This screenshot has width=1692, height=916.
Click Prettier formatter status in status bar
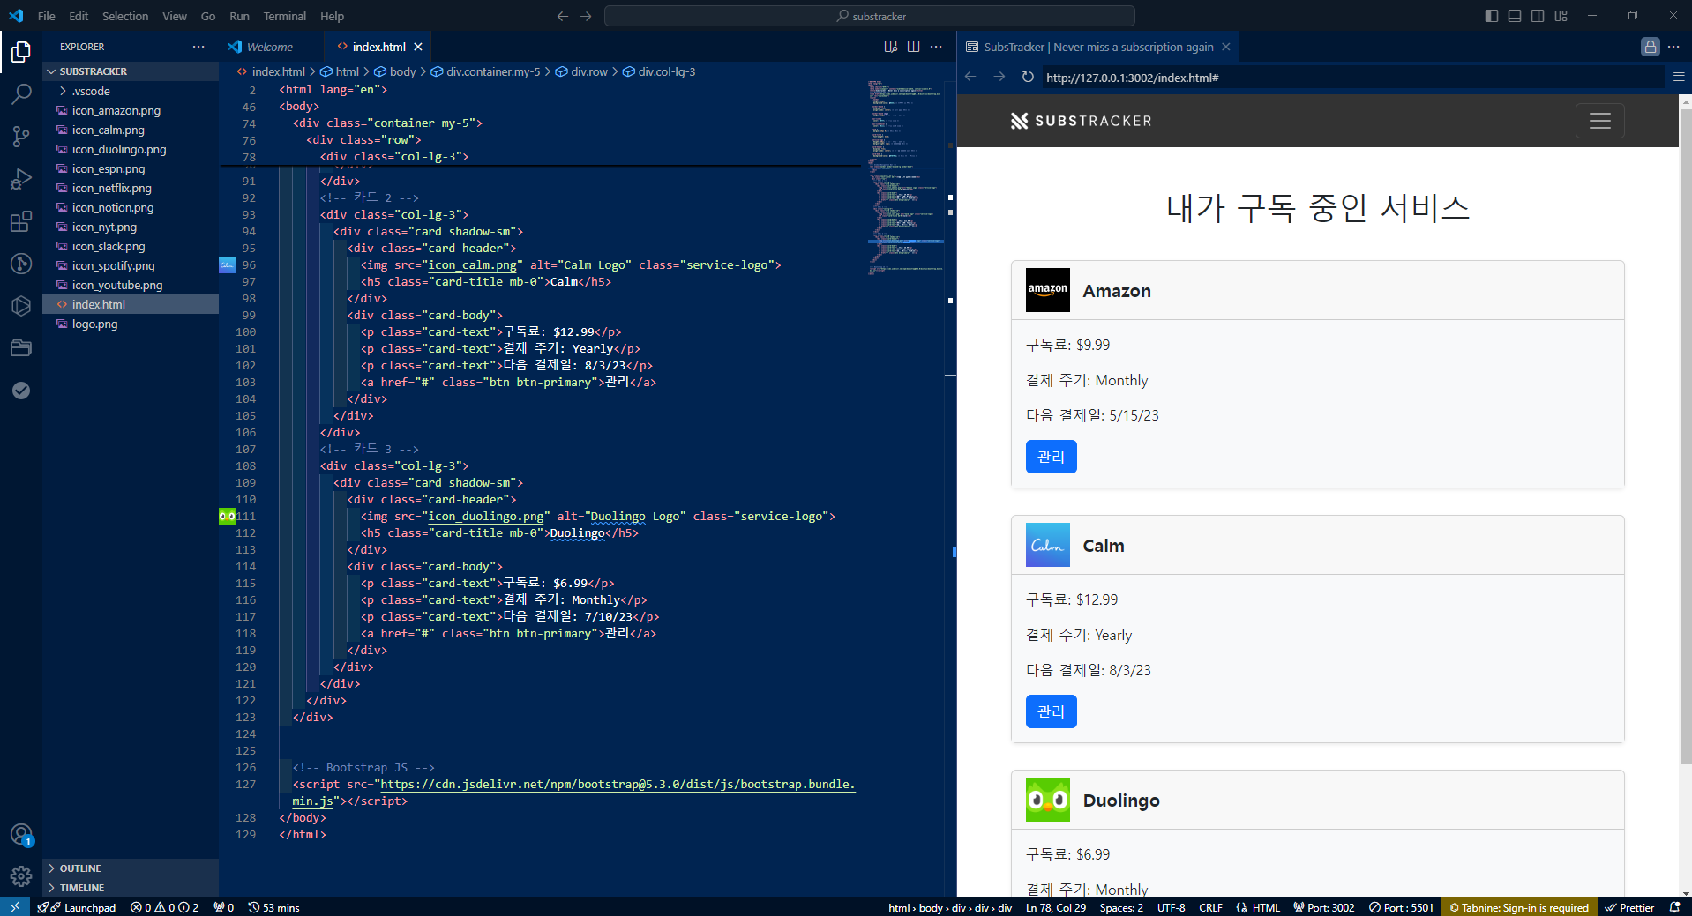[x=1629, y=907]
